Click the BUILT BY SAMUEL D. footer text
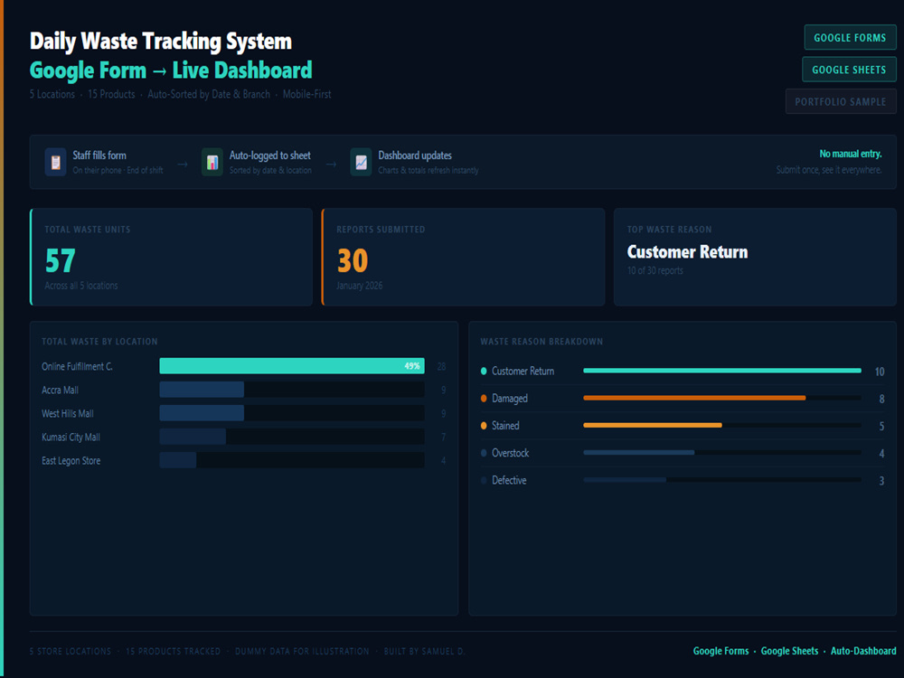The width and height of the screenshot is (904, 678). point(424,652)
